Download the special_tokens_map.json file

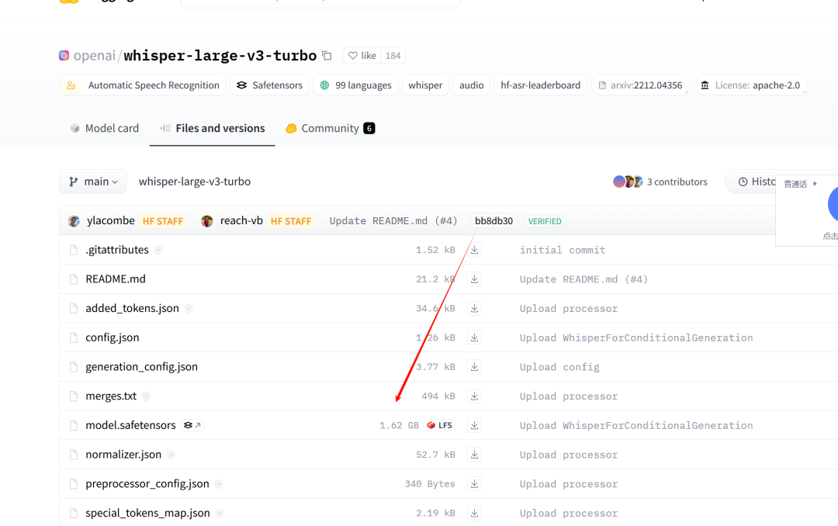474,513
